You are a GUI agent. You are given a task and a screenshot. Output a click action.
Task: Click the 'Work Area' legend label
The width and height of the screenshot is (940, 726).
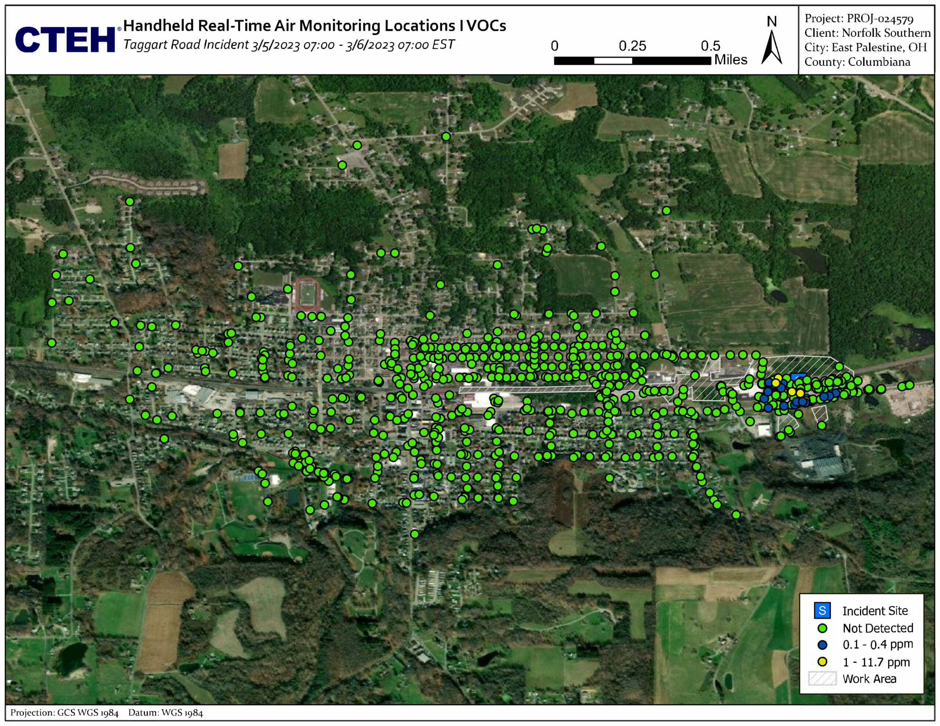(869, 679)
